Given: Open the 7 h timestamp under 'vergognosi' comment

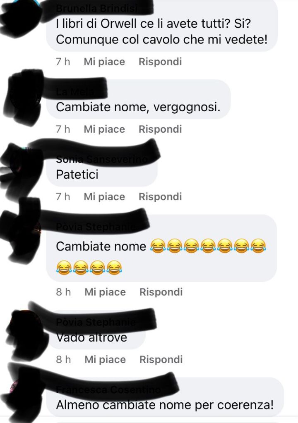Looking at the screenshot, I should click(63, 129).
